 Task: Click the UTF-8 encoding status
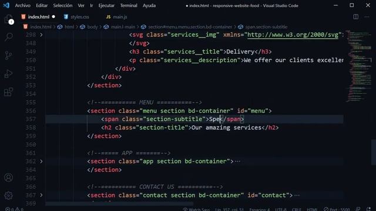(281, 209)
